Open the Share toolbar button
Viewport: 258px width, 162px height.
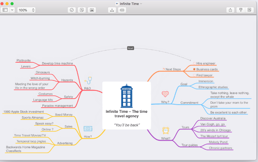[231, 10]
